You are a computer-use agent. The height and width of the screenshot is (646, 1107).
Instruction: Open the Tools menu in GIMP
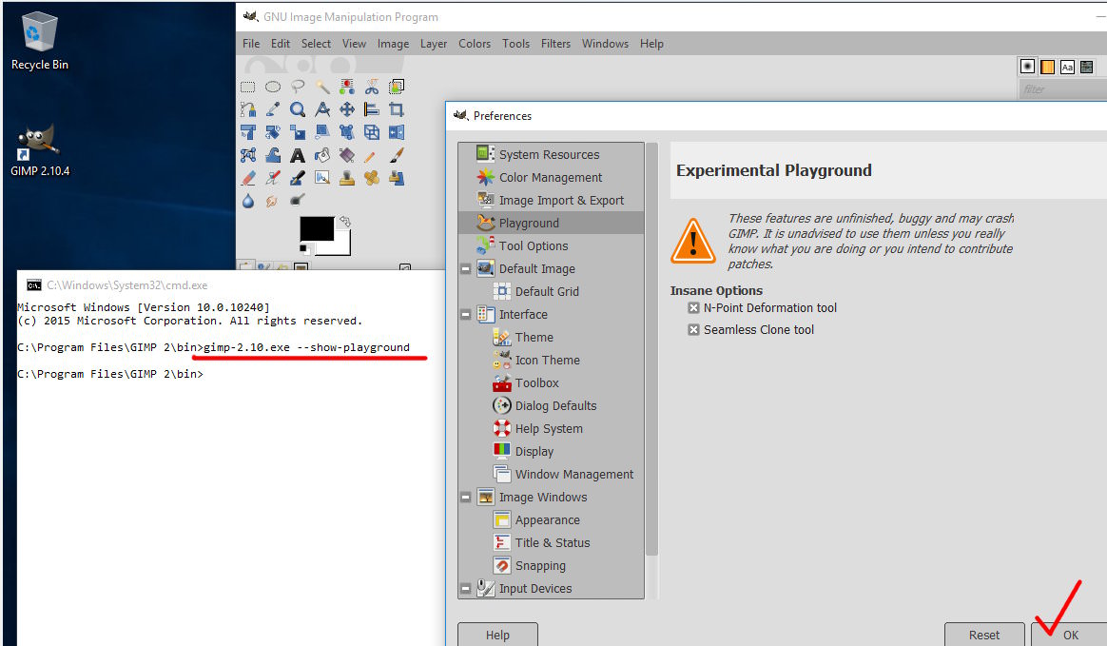[x=515, y=44]
